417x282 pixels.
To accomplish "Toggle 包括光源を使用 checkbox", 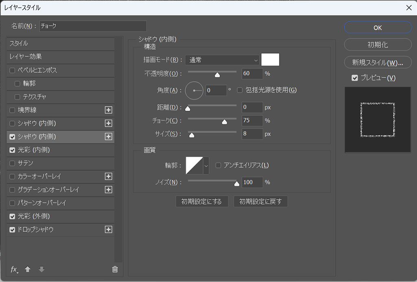I will [240, 90].
